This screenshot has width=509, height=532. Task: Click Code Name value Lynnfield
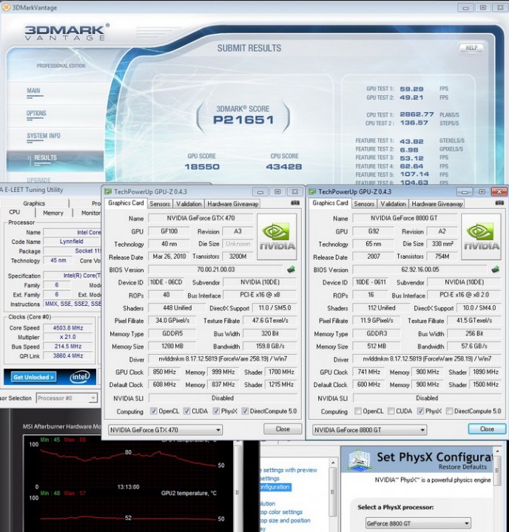pyautogui.click(x=71, y=241)
